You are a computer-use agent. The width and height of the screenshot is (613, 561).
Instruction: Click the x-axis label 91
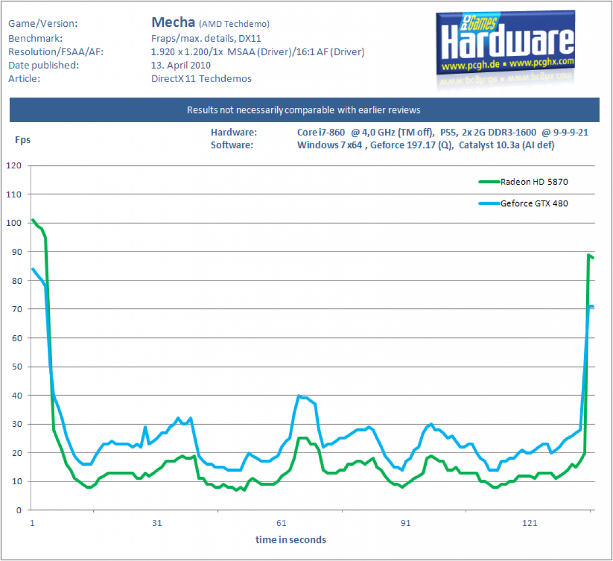[405, 523]
